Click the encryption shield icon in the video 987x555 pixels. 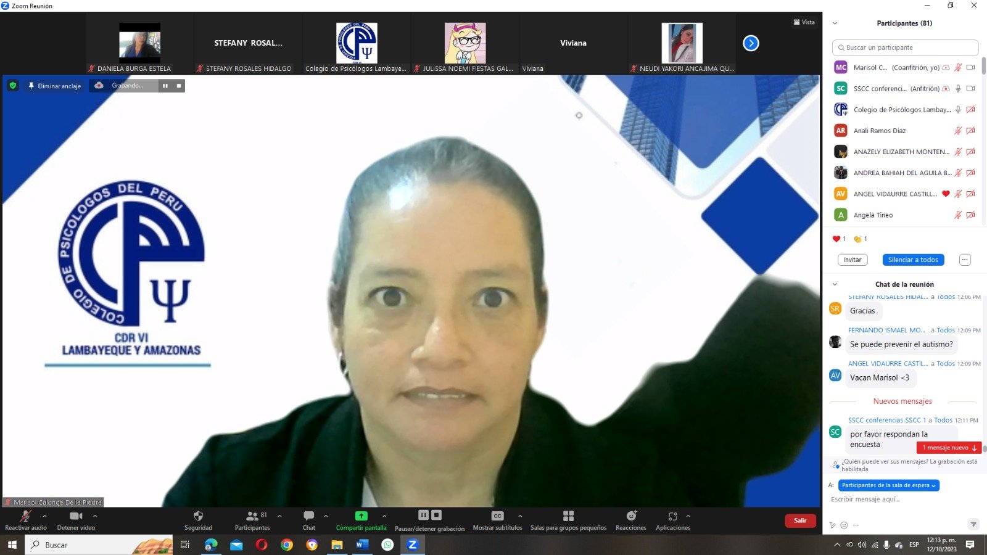(13, 86)
